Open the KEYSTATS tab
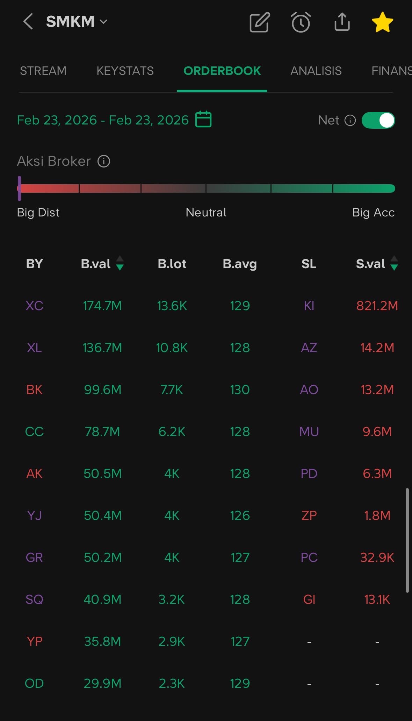This screenshot has width=412, height=721. click(x=125, y=71)
